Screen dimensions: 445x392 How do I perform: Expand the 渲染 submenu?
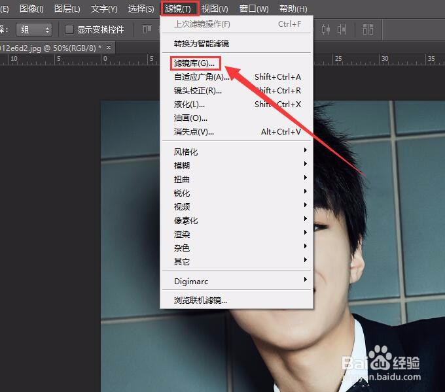click(237, 235)
